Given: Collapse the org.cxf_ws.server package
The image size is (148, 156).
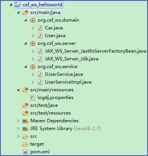Looking at the screenshot, I should pos(26,44).
